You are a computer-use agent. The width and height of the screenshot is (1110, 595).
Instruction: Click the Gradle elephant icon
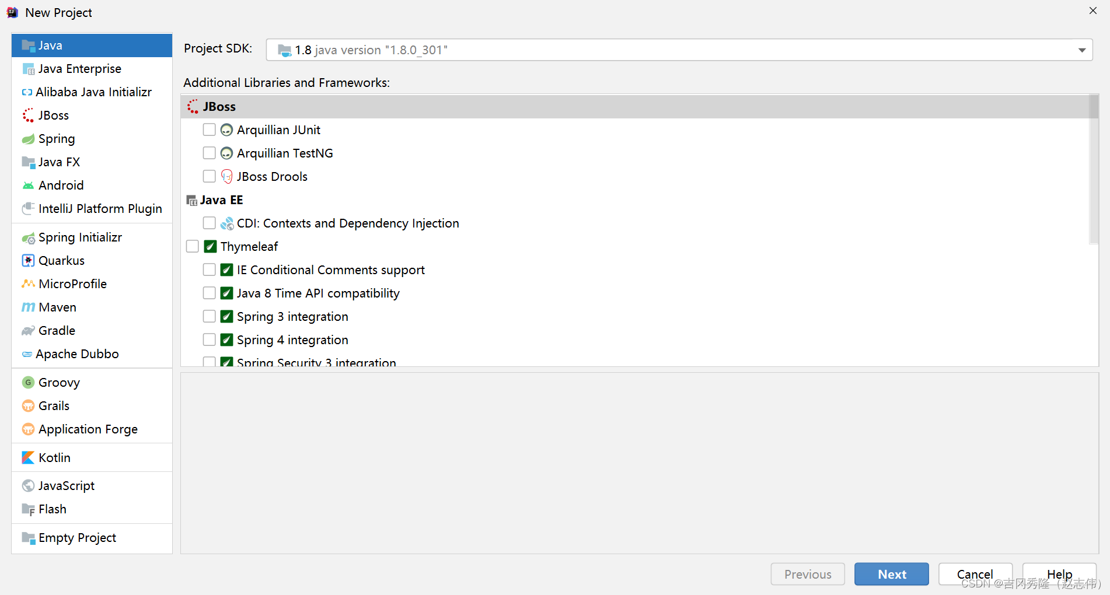tap(28, 331)
